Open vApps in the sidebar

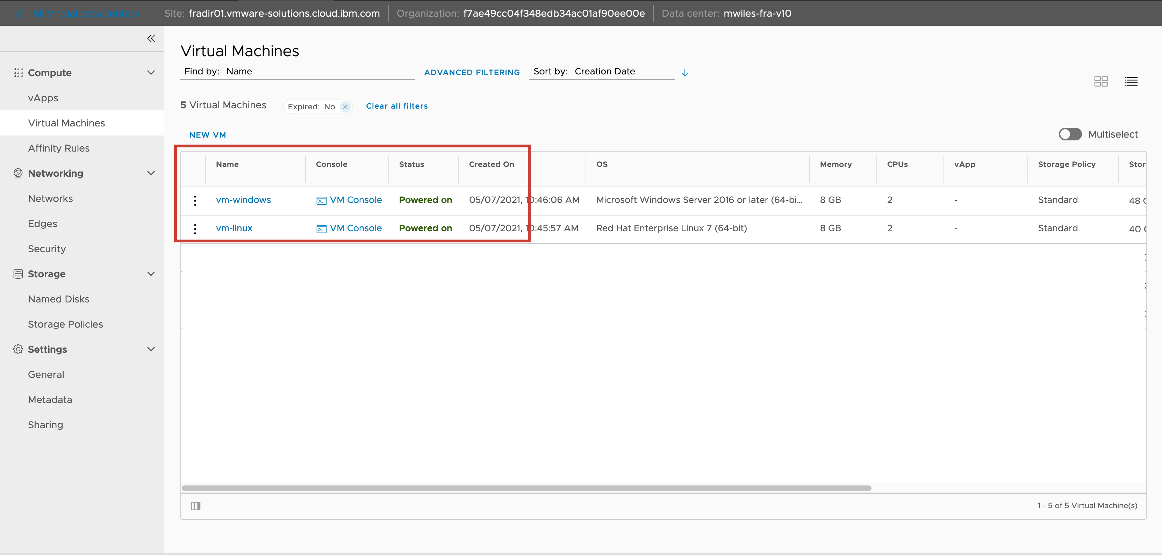(x=43, y=98)
